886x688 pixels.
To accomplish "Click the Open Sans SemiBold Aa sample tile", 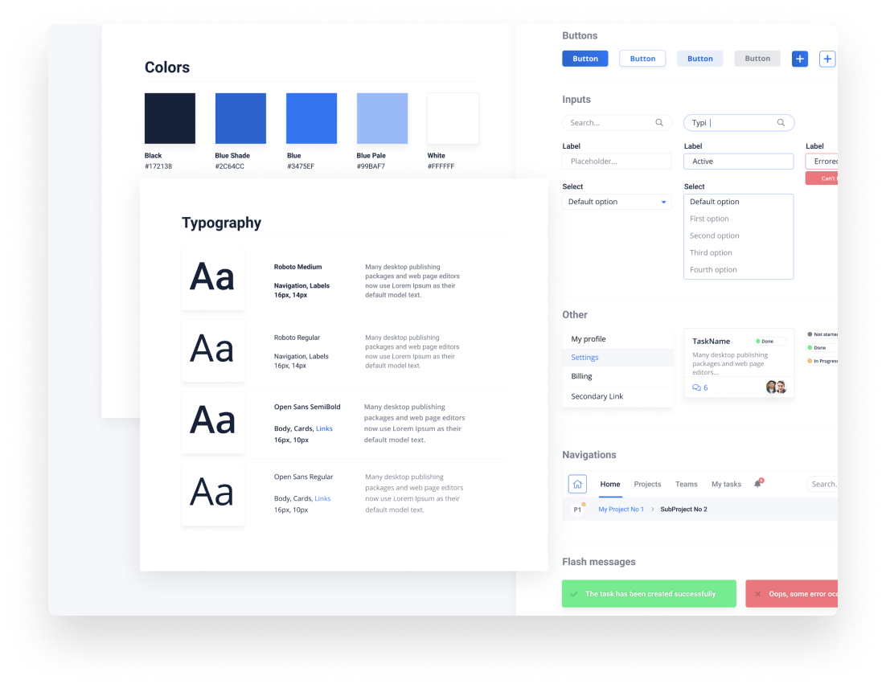I will pyautogui.click(x=213, y=422).
